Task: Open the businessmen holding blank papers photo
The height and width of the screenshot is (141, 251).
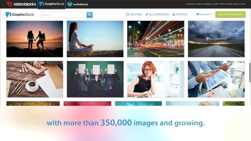Action: (x=95, y=79)
